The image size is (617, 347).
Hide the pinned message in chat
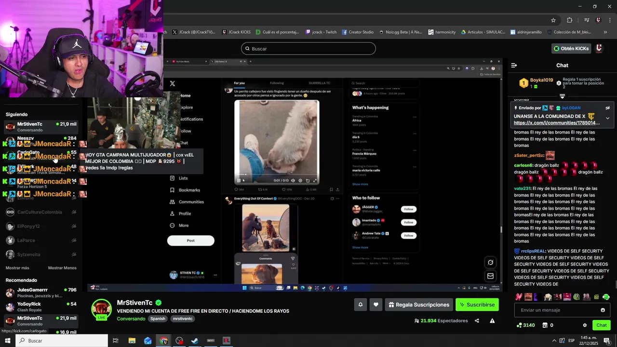click(x=607, y=108)
